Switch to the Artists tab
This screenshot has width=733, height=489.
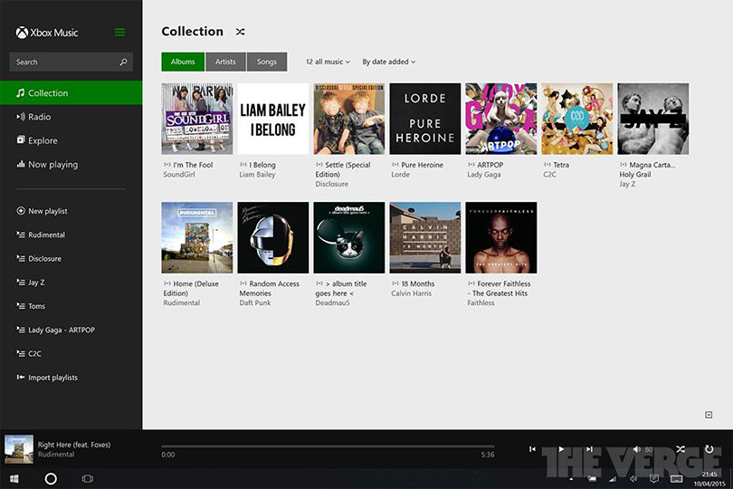point(225,62)
